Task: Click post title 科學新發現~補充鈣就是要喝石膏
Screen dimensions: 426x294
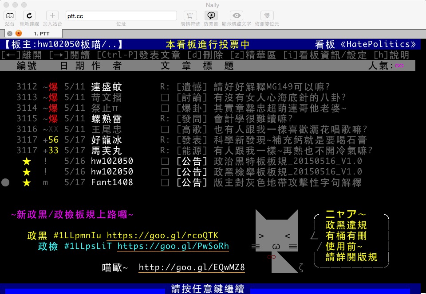Action: click(x=290, y=140)
